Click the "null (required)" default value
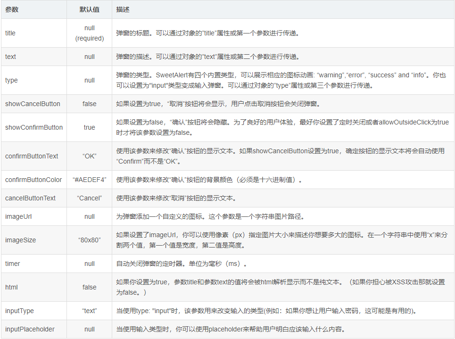Viewport: 455px width, 339px height. [x=90, y=33]
